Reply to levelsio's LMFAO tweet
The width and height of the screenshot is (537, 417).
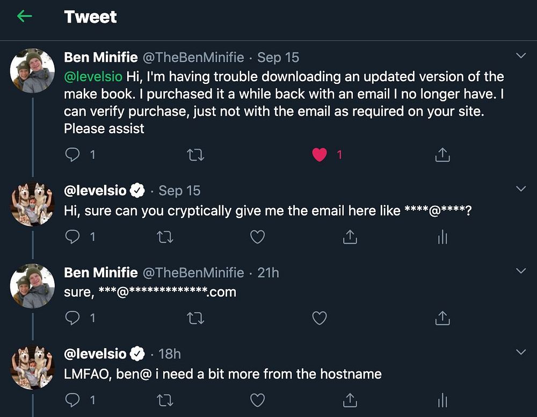point(72,400)
